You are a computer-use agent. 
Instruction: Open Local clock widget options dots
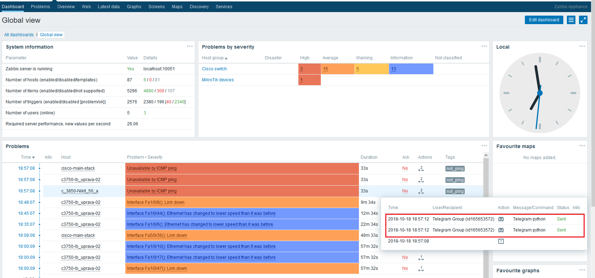582,46
